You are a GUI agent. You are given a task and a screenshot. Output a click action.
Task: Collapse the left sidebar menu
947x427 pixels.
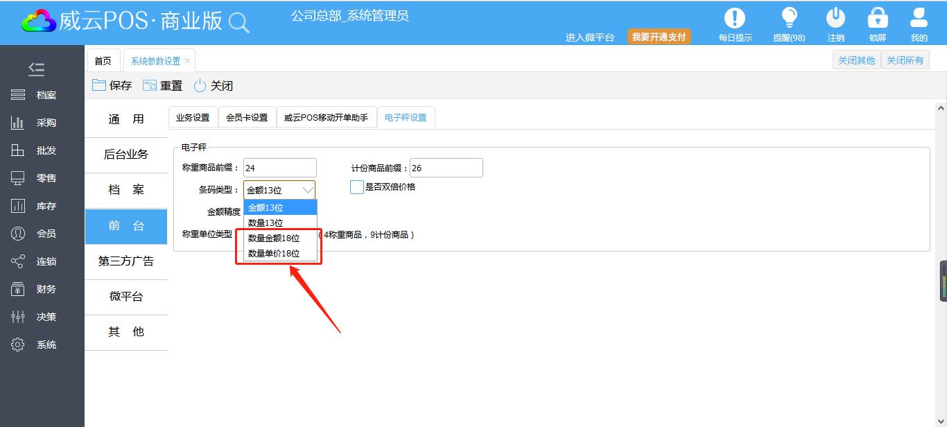(37, 69)
